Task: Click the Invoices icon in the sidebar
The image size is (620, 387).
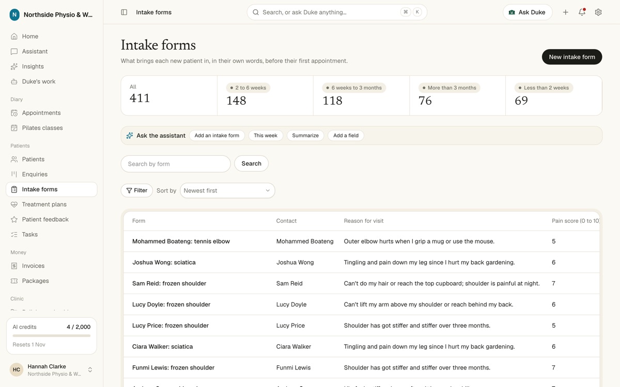Action: pyautogui.click(x=14, y=266)
